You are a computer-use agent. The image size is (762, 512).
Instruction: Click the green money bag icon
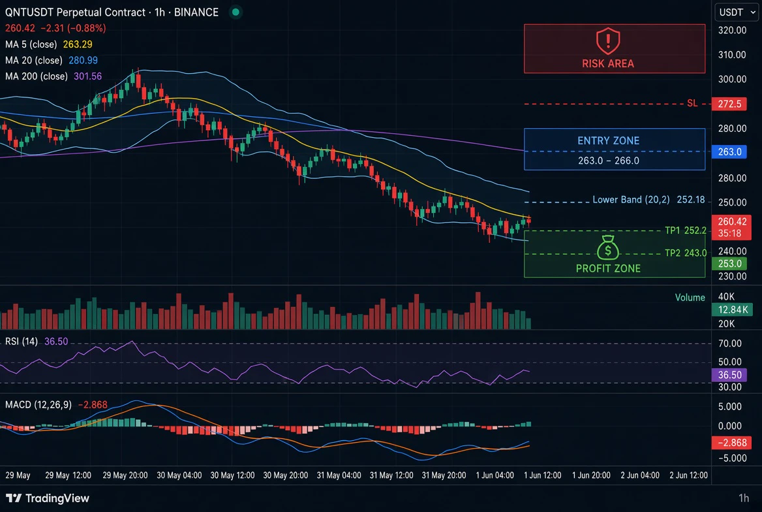[607, 248]
